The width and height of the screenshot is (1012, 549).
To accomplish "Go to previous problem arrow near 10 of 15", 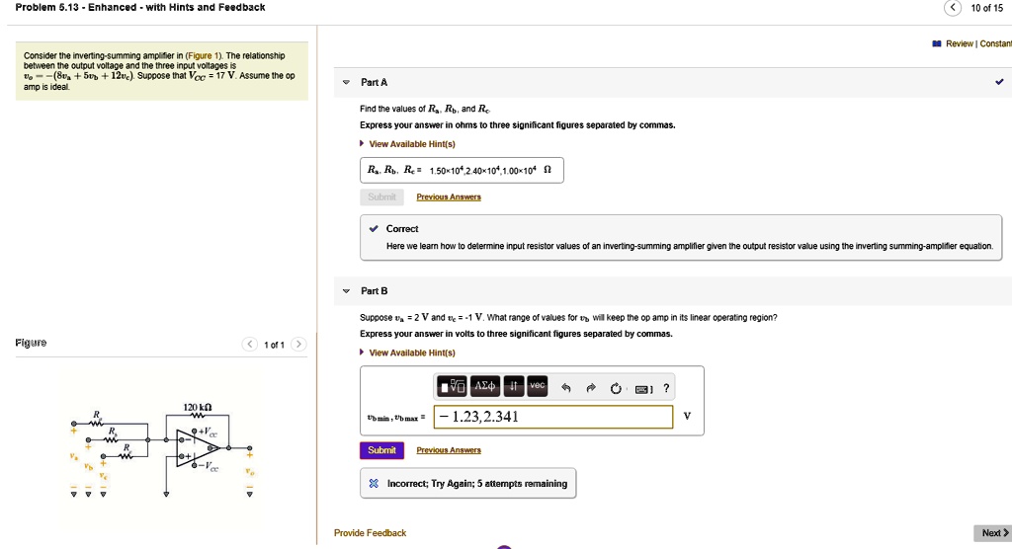I will point(952,8).
